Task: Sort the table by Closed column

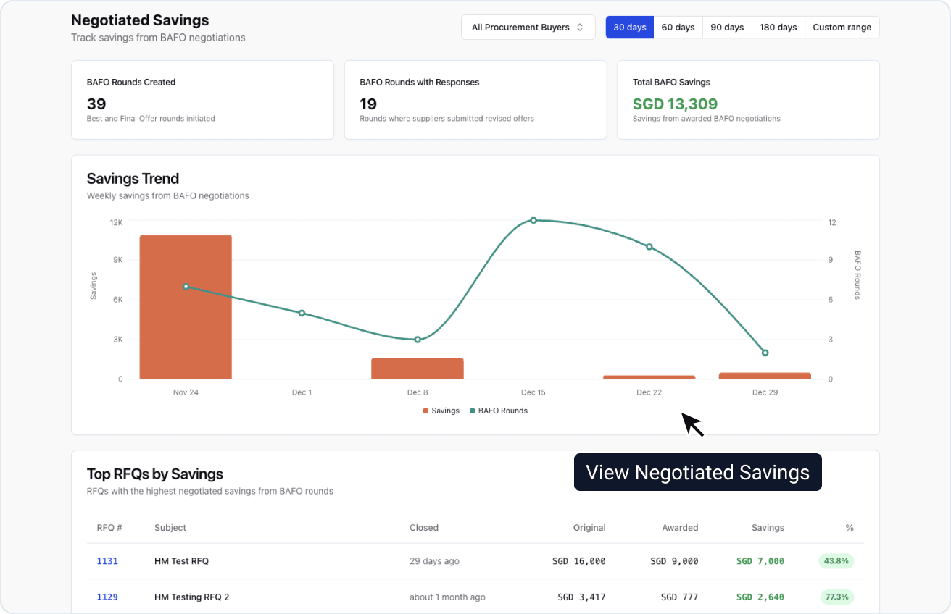Action: pos(424,528)
